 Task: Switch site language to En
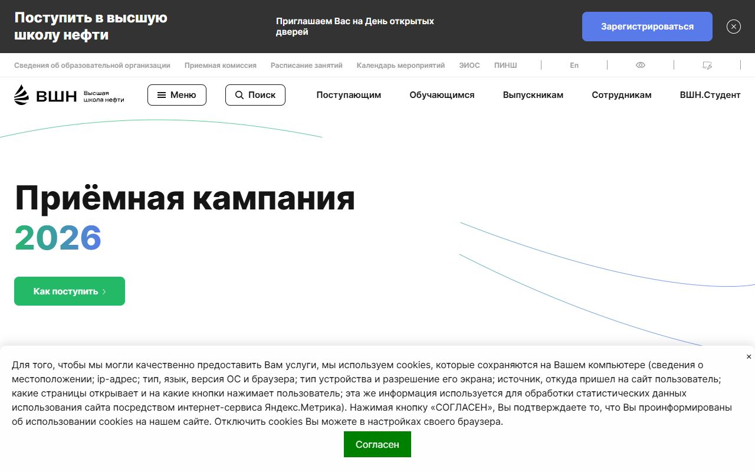click(x=574, y=65)
